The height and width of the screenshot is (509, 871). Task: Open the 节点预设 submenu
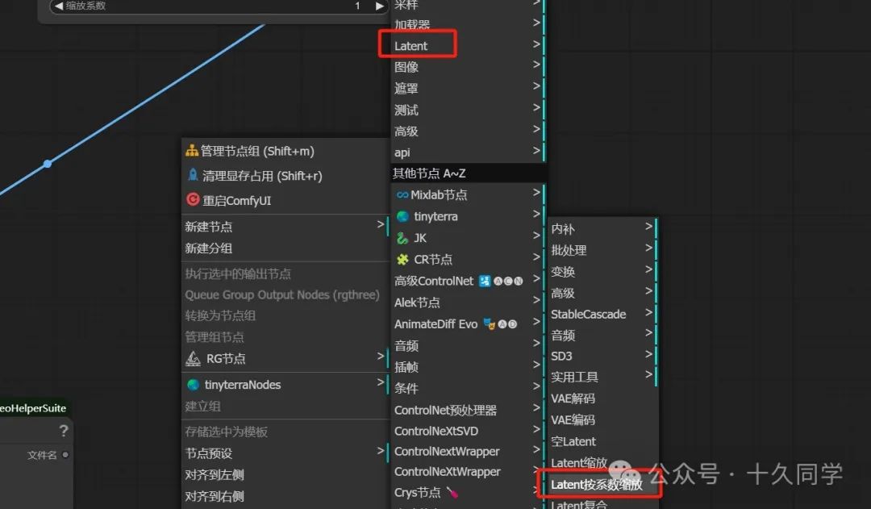pos(285,453)
